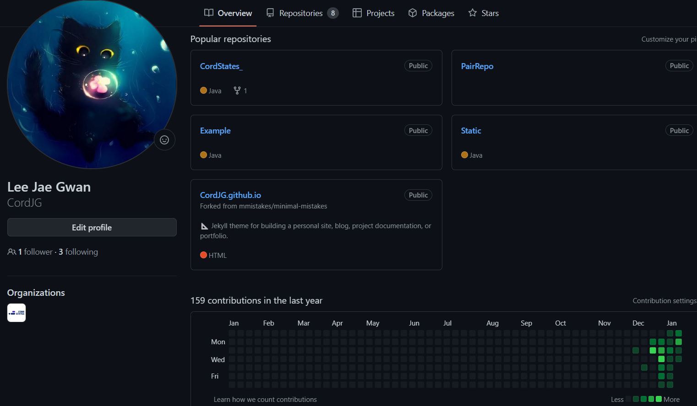Screen dimensions: 697x406
Task: Open the organization avatar under Organizations
Action: coord(16,313)
